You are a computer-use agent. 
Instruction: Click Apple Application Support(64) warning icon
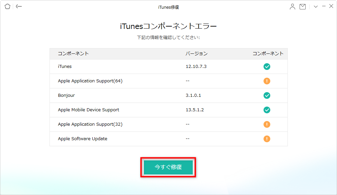tap(267, 81)
